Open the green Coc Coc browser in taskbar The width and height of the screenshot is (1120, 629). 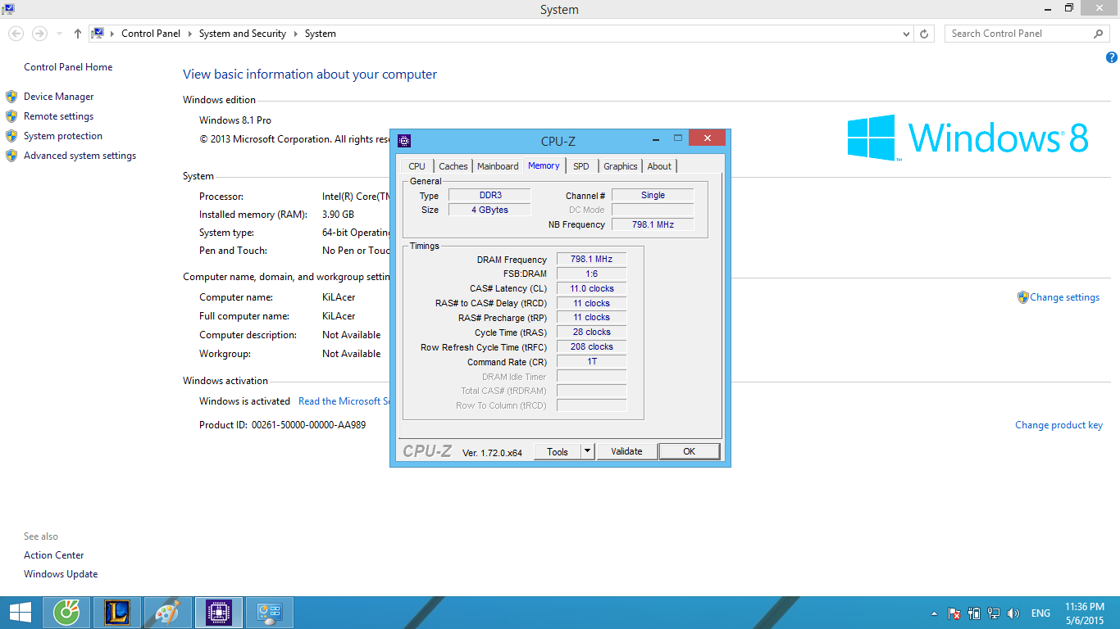click(66, 613)
